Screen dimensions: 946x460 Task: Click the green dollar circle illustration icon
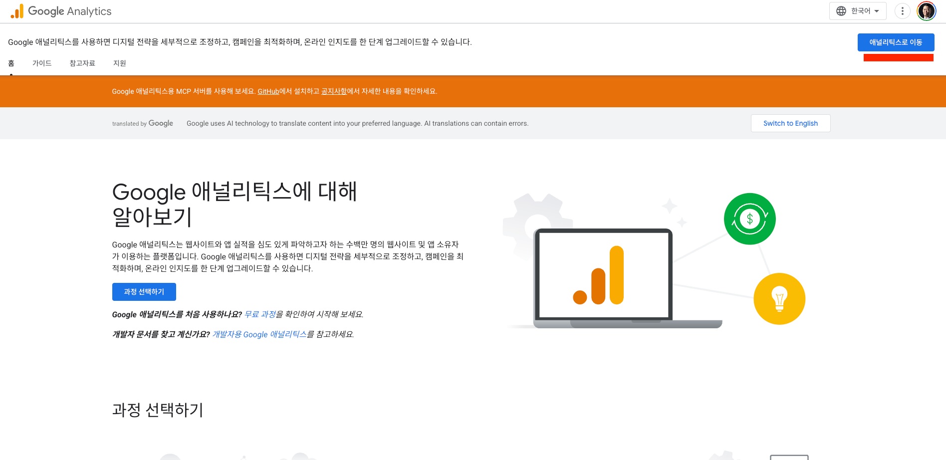(x=749, y=219)
